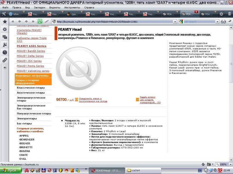Reload the page with green button
The height and width of the screenshot is (174, 233).
pos(40,21)
